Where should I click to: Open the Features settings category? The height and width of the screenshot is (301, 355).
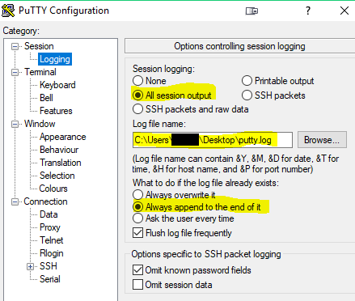56,111
